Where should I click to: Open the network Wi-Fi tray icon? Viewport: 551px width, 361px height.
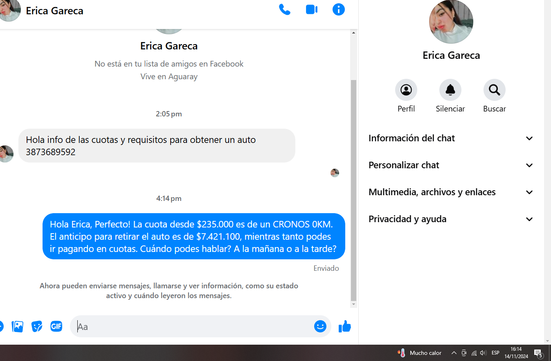pyautogui.click(x=474, y=353)
